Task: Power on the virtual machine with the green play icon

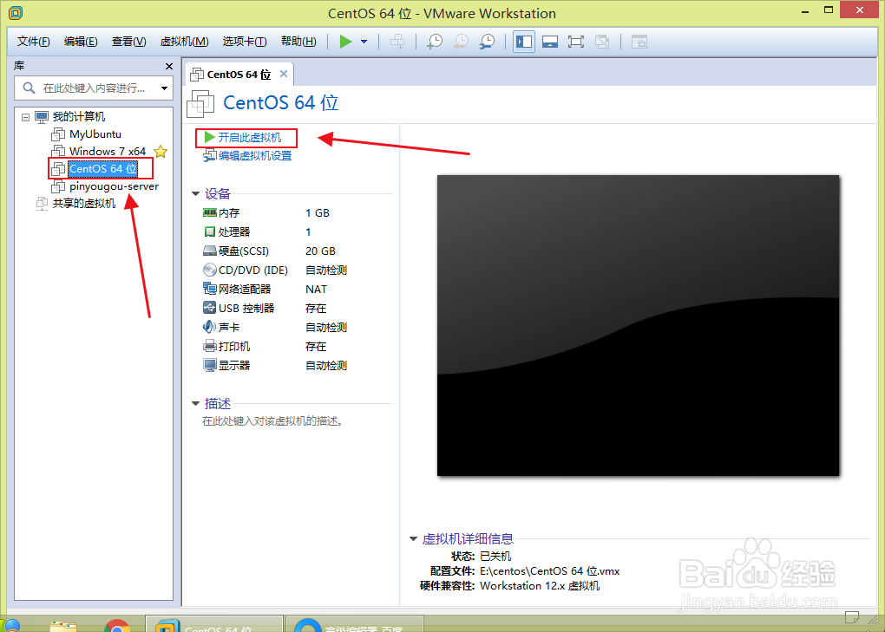Action: click(344, 40)
